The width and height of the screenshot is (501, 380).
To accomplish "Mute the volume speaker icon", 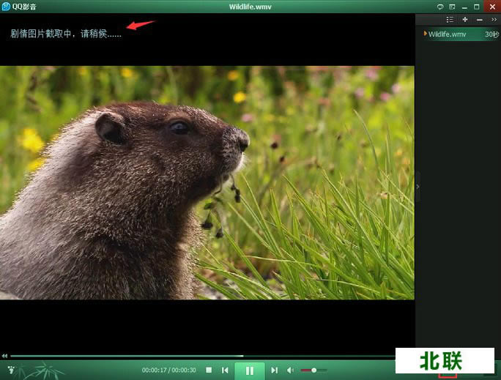I will tap(291, 370).
